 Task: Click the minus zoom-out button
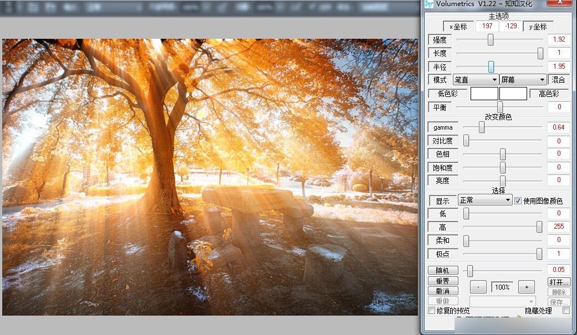pos(478,287)
